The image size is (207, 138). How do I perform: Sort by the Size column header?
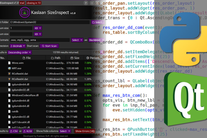(75, 58)
